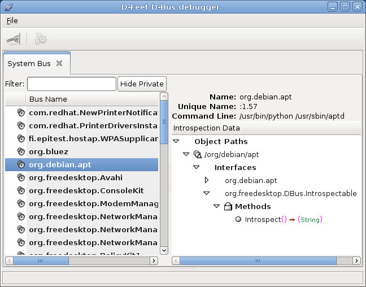Viewport: 366px width, 287px height.
Task: Collapse org.freedesktop.DBus.Introspectable interface
Action: [x=206, y=193]
